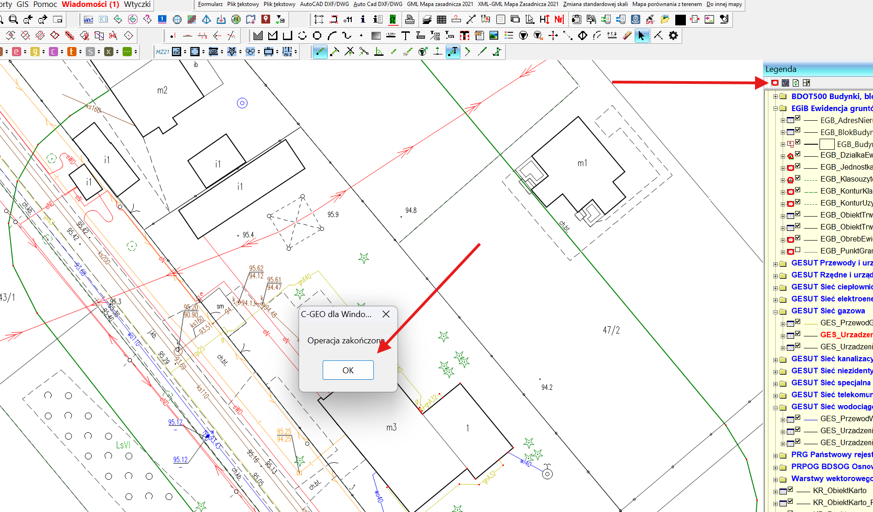The height and width of the screenshot is (512, 873).
Task: Select the arrow pointer tool
Action: tap(642, 35)
